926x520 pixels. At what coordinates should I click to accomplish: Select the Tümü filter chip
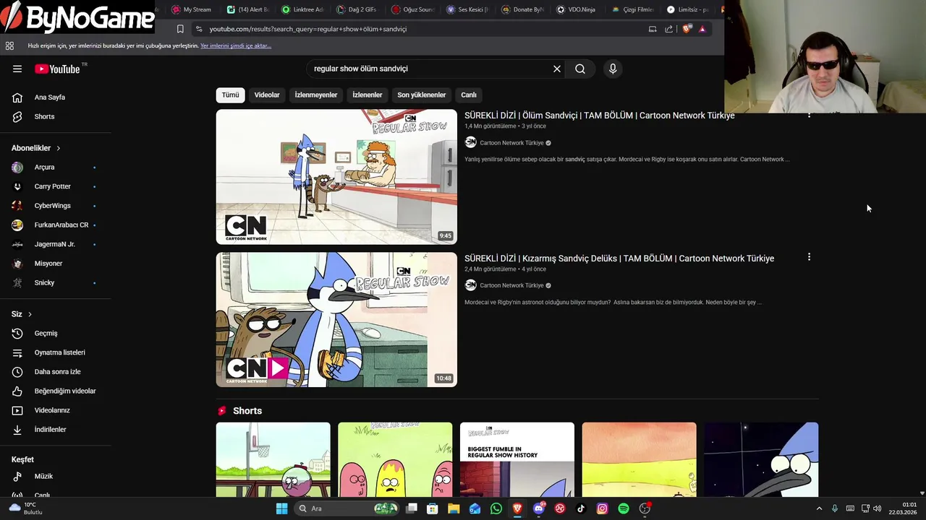[230, 95]
